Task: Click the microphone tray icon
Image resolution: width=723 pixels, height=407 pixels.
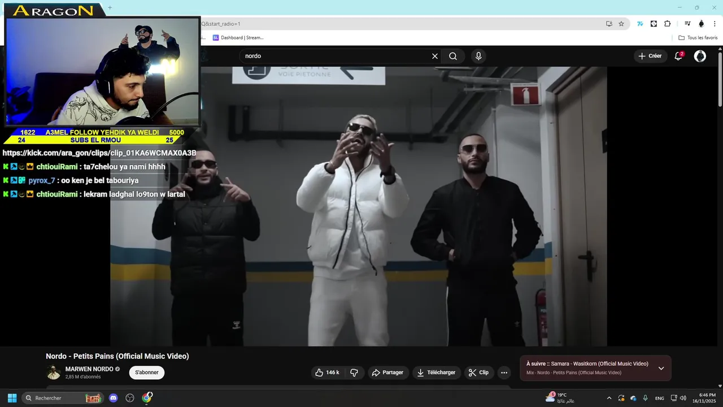Action: point(645,398)
